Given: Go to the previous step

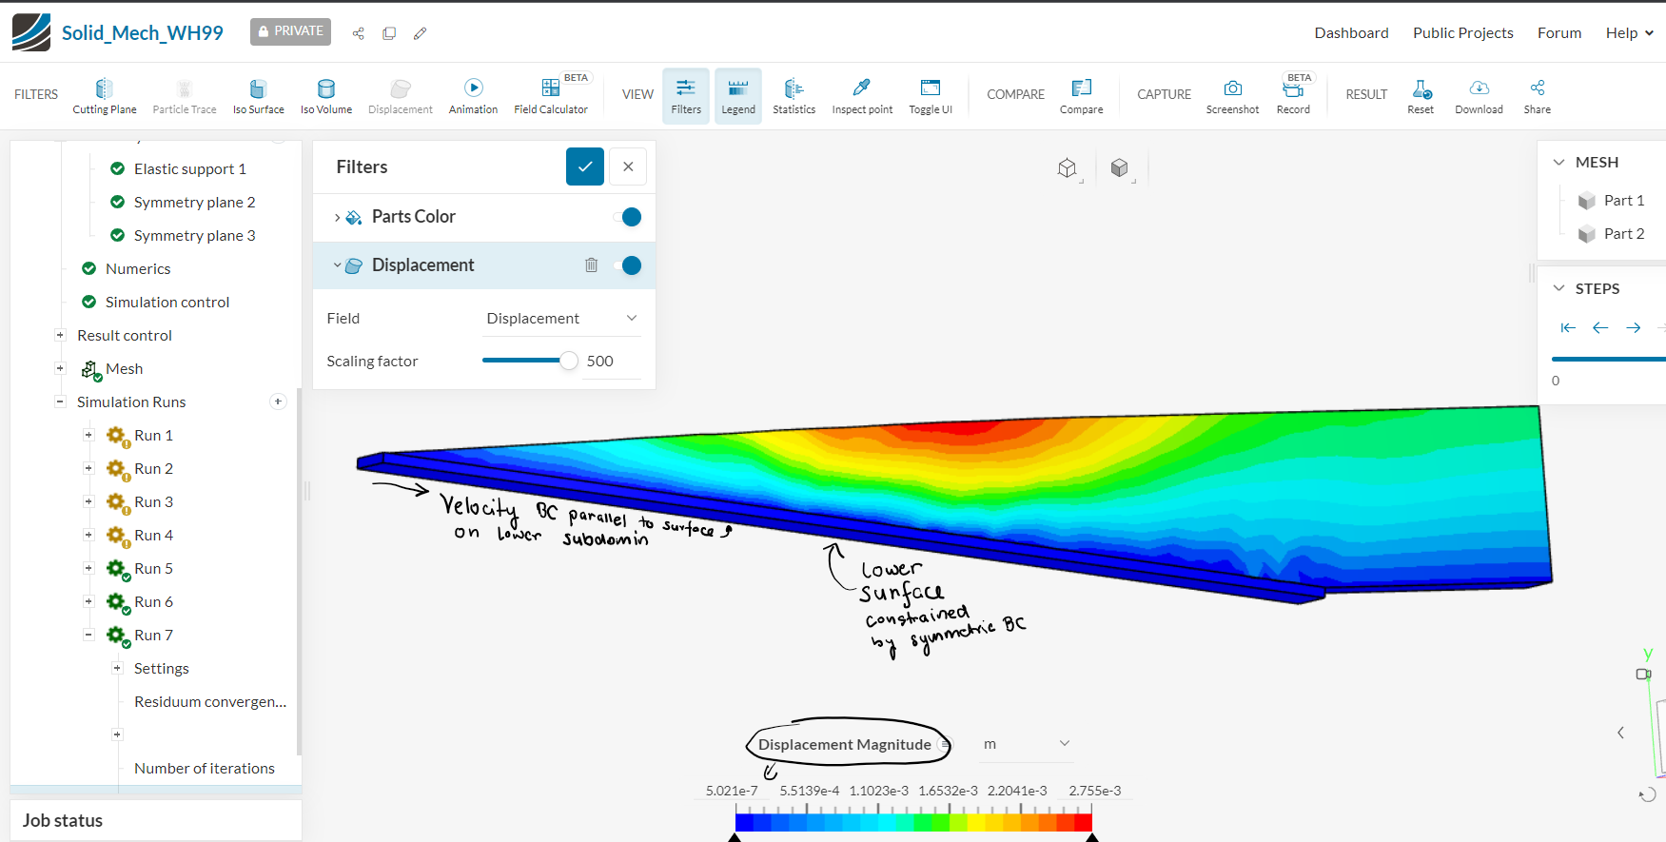Looking at the screenshot, I should click(1600, 328).
